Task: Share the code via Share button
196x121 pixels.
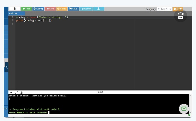Action: (x=62, y=9)
